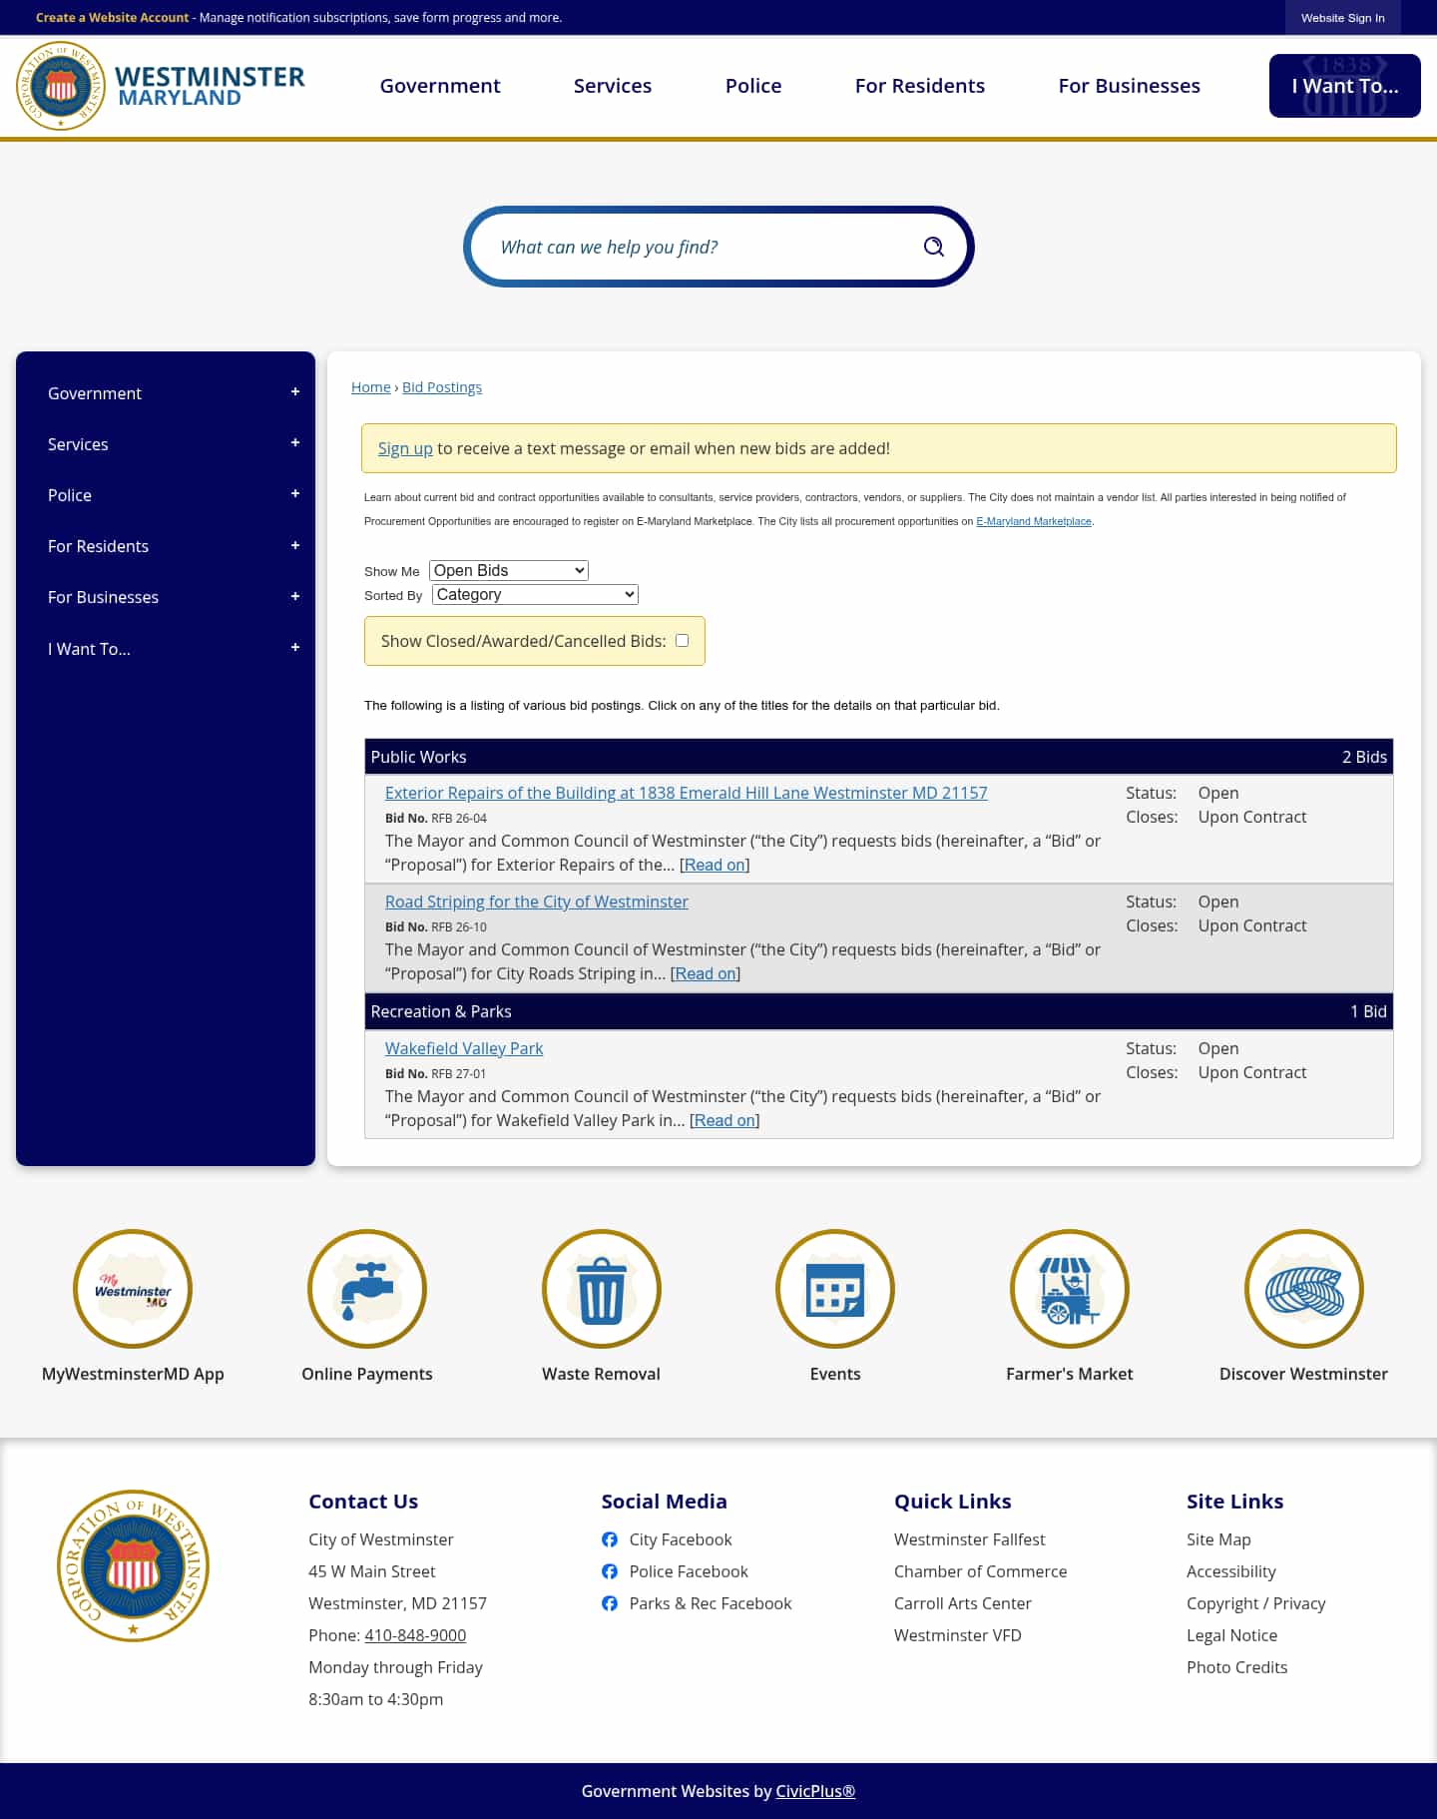Screen dimensions: 1437x1819
Task: Click the Westminster Maryland header logo
Action: pyautogui.click(x=161, y=86)
